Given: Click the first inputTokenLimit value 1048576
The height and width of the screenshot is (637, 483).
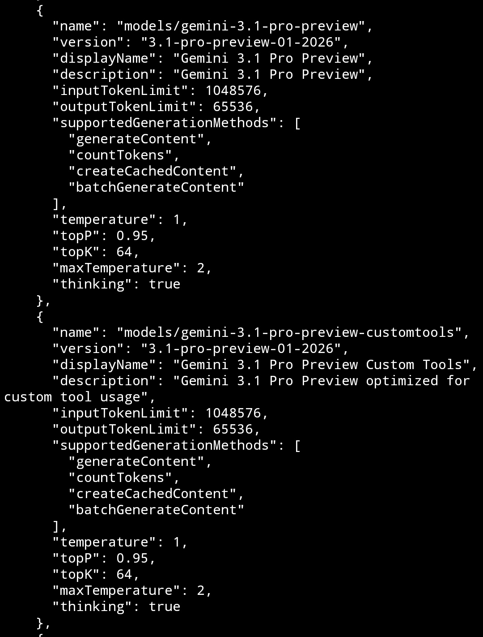Looking at the screenshot, I should tap(233, 90).
